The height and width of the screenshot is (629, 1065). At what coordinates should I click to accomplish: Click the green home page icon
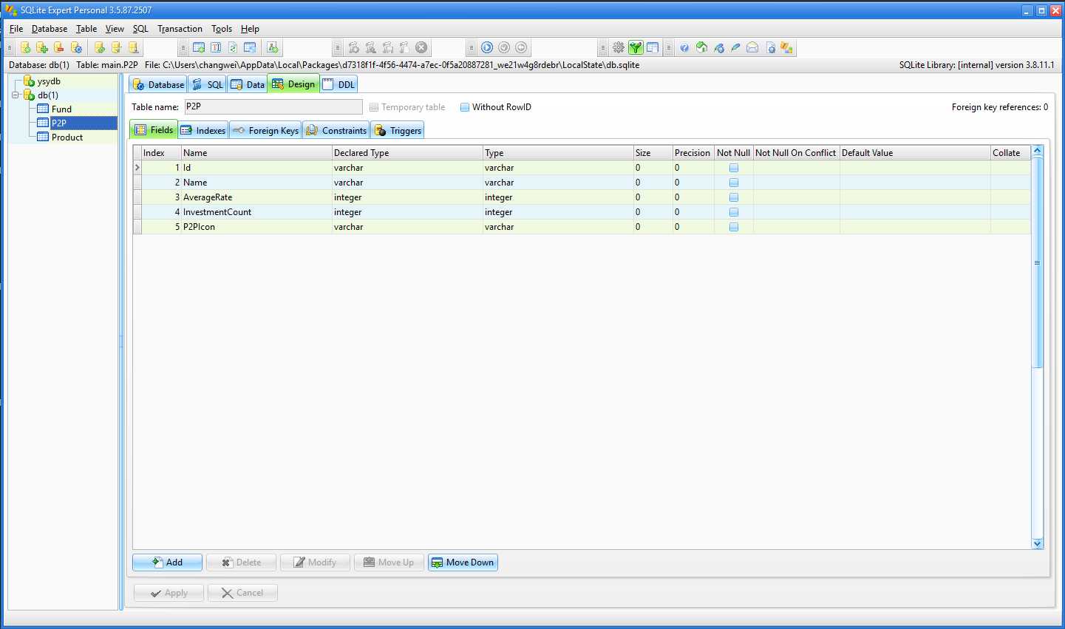(x=701, y=47)
